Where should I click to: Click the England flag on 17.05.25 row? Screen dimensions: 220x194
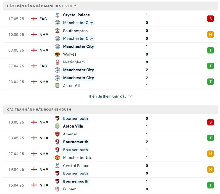pos(34,19)
